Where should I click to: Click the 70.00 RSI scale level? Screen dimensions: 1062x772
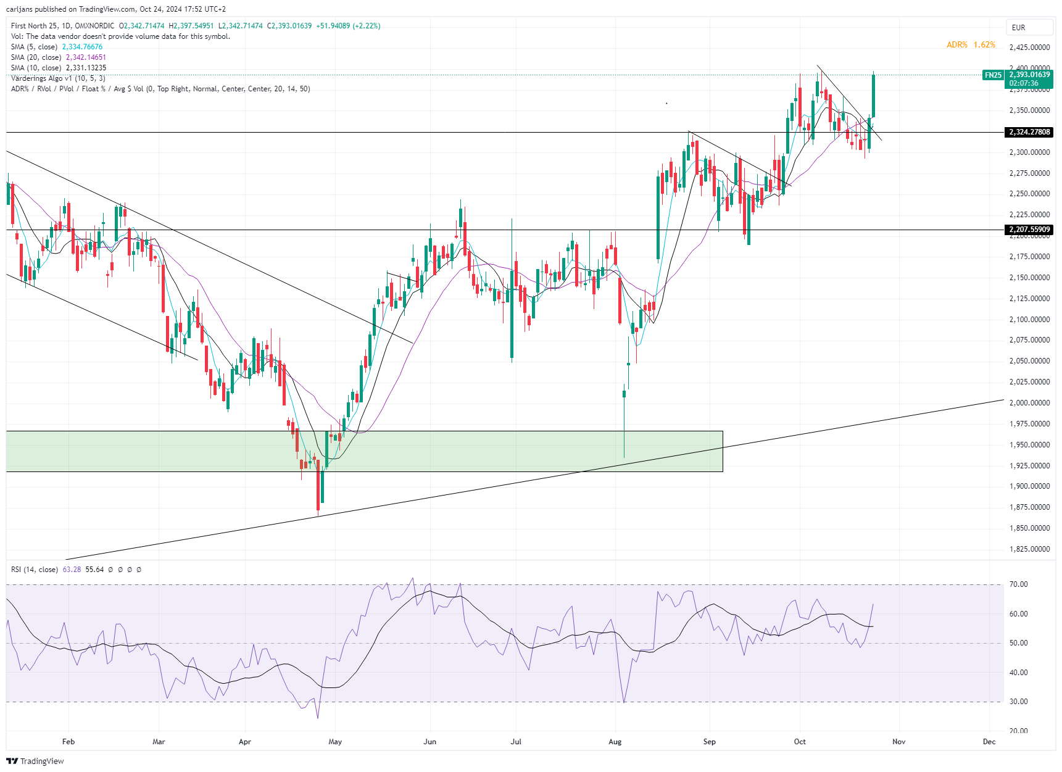click(x=1018, y=584)
